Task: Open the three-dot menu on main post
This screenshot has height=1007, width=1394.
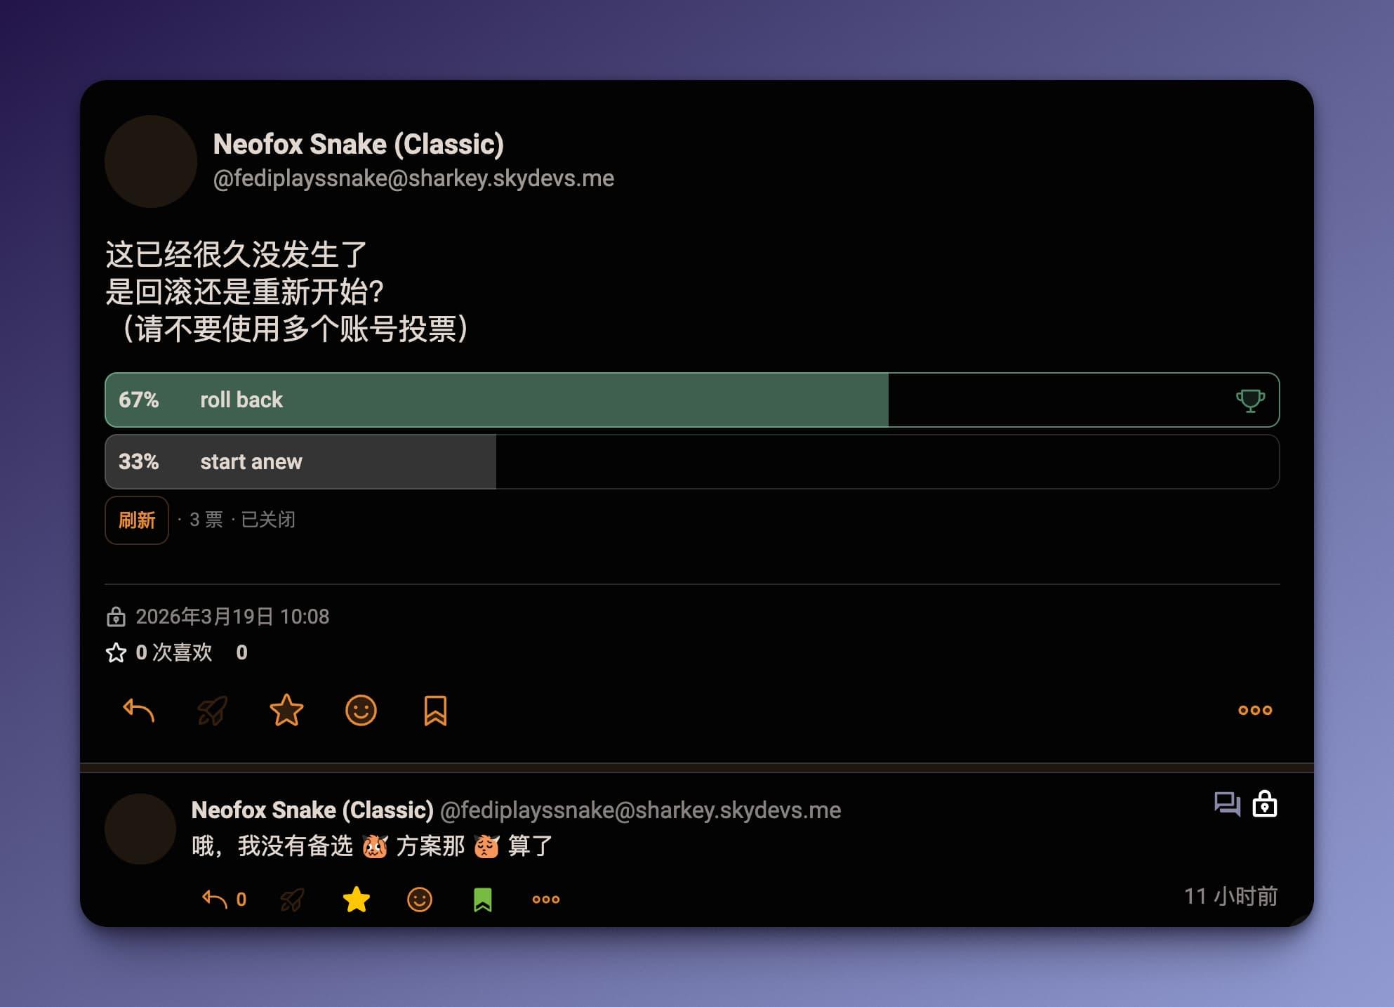Action: click(1254, 711)
